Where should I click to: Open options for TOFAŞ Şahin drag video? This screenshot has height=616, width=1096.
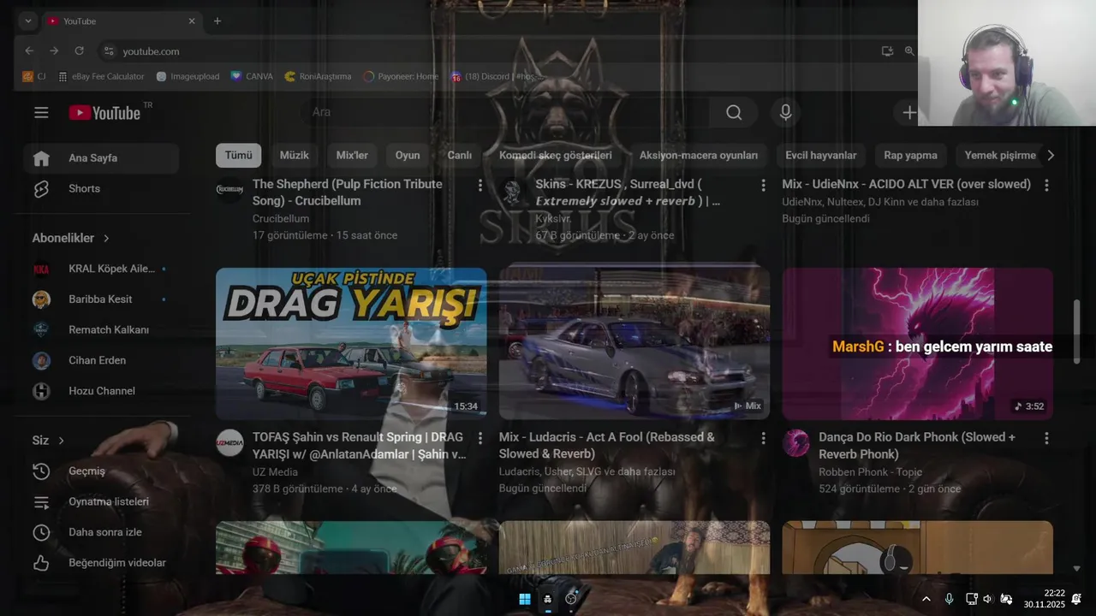(479, 438)
